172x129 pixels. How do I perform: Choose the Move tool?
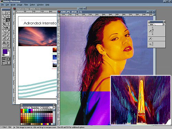pyautogui.click(x=8, y=17)
